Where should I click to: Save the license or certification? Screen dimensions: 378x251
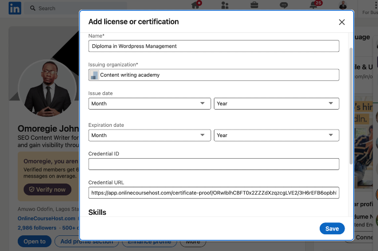pyautogui.click(x=332, y=228)
